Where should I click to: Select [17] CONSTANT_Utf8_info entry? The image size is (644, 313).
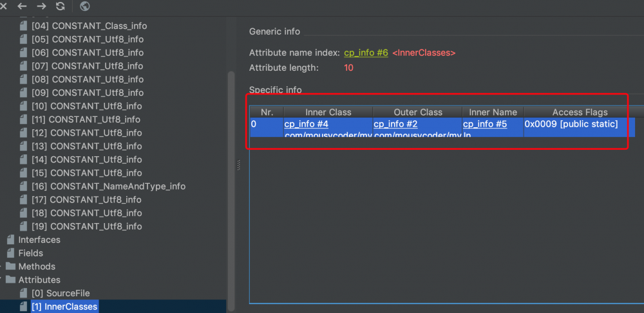click(86, 199)
